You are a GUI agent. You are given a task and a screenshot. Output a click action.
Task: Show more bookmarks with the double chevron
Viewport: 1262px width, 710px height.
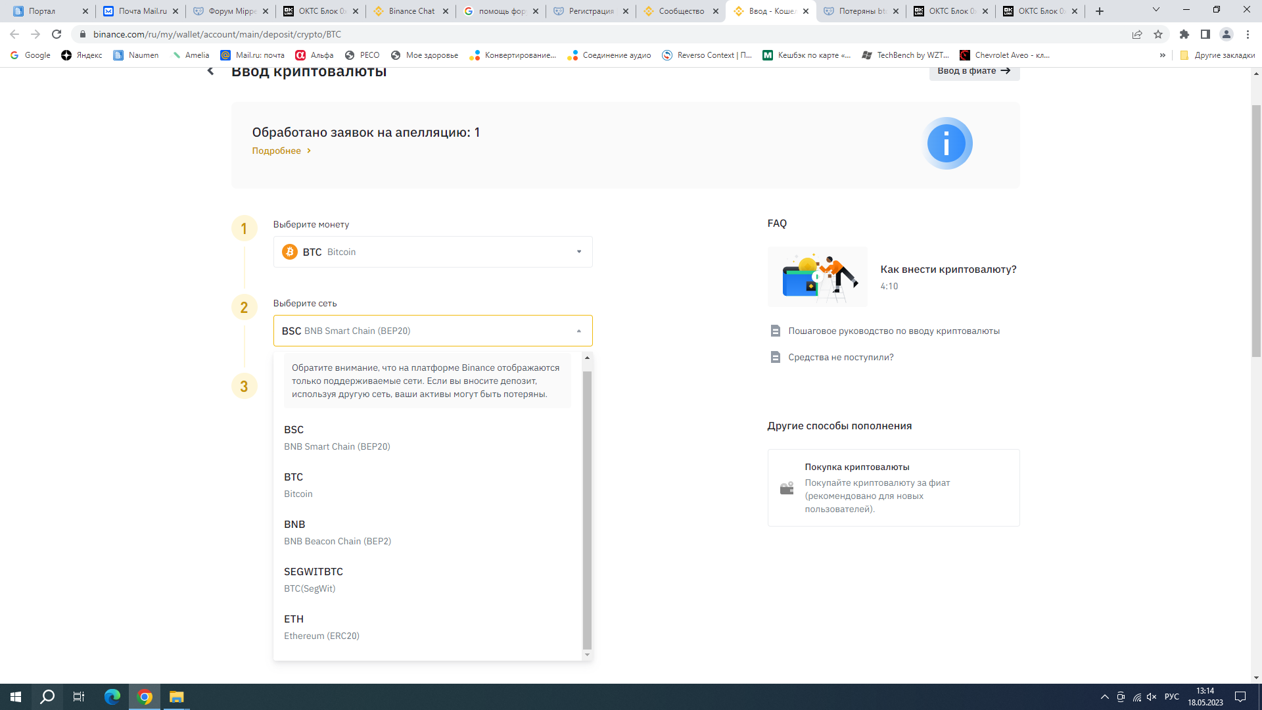tap(1163, 55)
